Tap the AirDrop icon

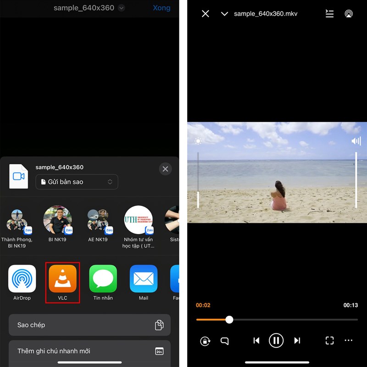(22, 279)
